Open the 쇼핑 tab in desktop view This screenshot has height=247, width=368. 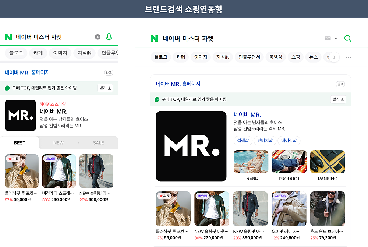296,57
